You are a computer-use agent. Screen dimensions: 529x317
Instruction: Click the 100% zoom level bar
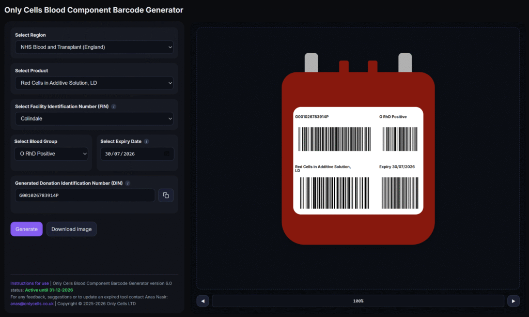[358, 301]
